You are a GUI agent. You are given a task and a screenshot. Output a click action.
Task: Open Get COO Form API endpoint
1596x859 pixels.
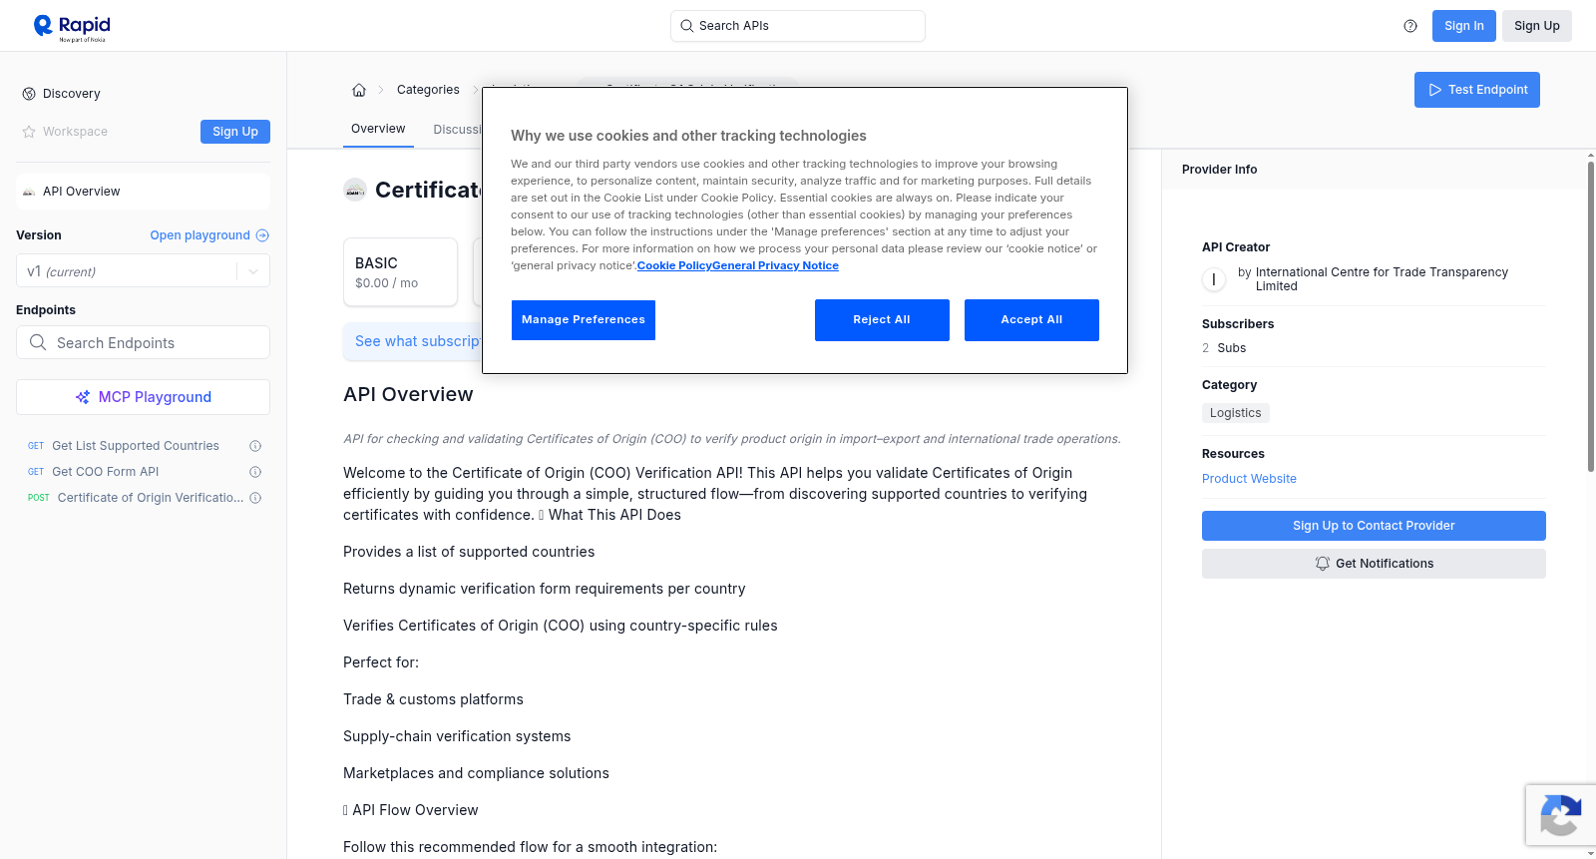[x=106, y=472]
